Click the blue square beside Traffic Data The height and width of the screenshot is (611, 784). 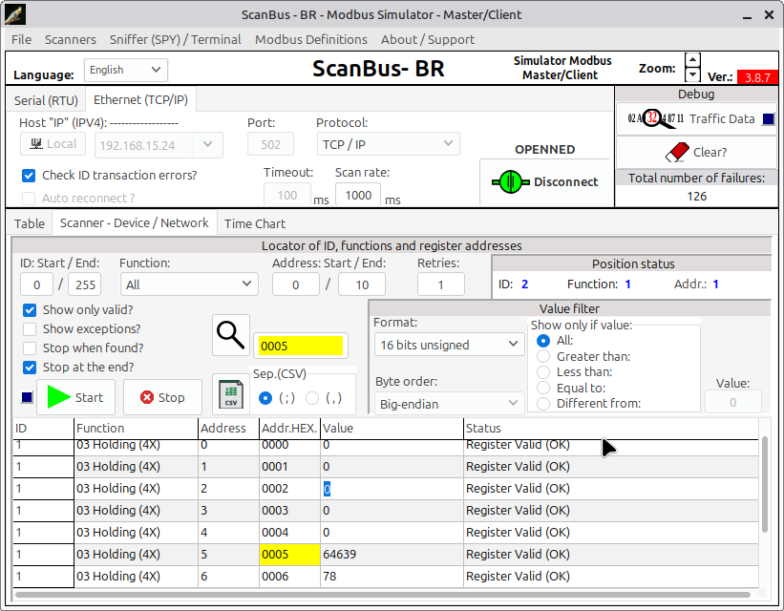click(769, 119)
